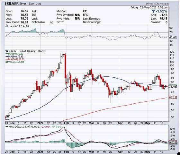Click the Prev Close value 76.64
The height and width of the screenshot is (155, 180).
pyautogui.click(x=24, y=22)
